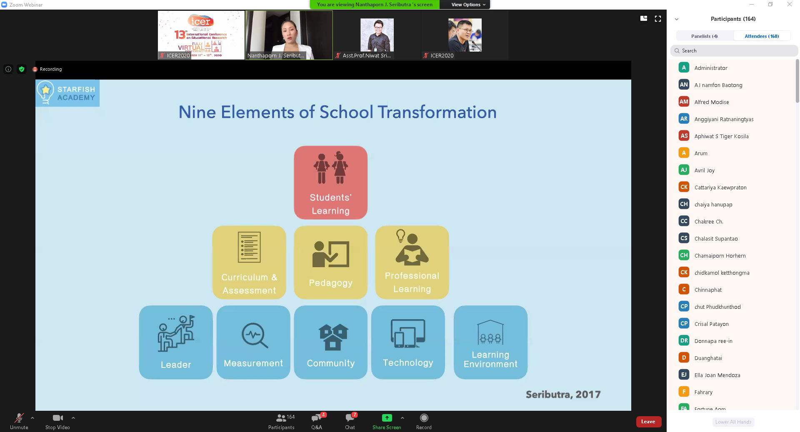The width and height of the screenshot is (800, 432).
Task: Click the green encryption shield icon
Action: (22, 69)
